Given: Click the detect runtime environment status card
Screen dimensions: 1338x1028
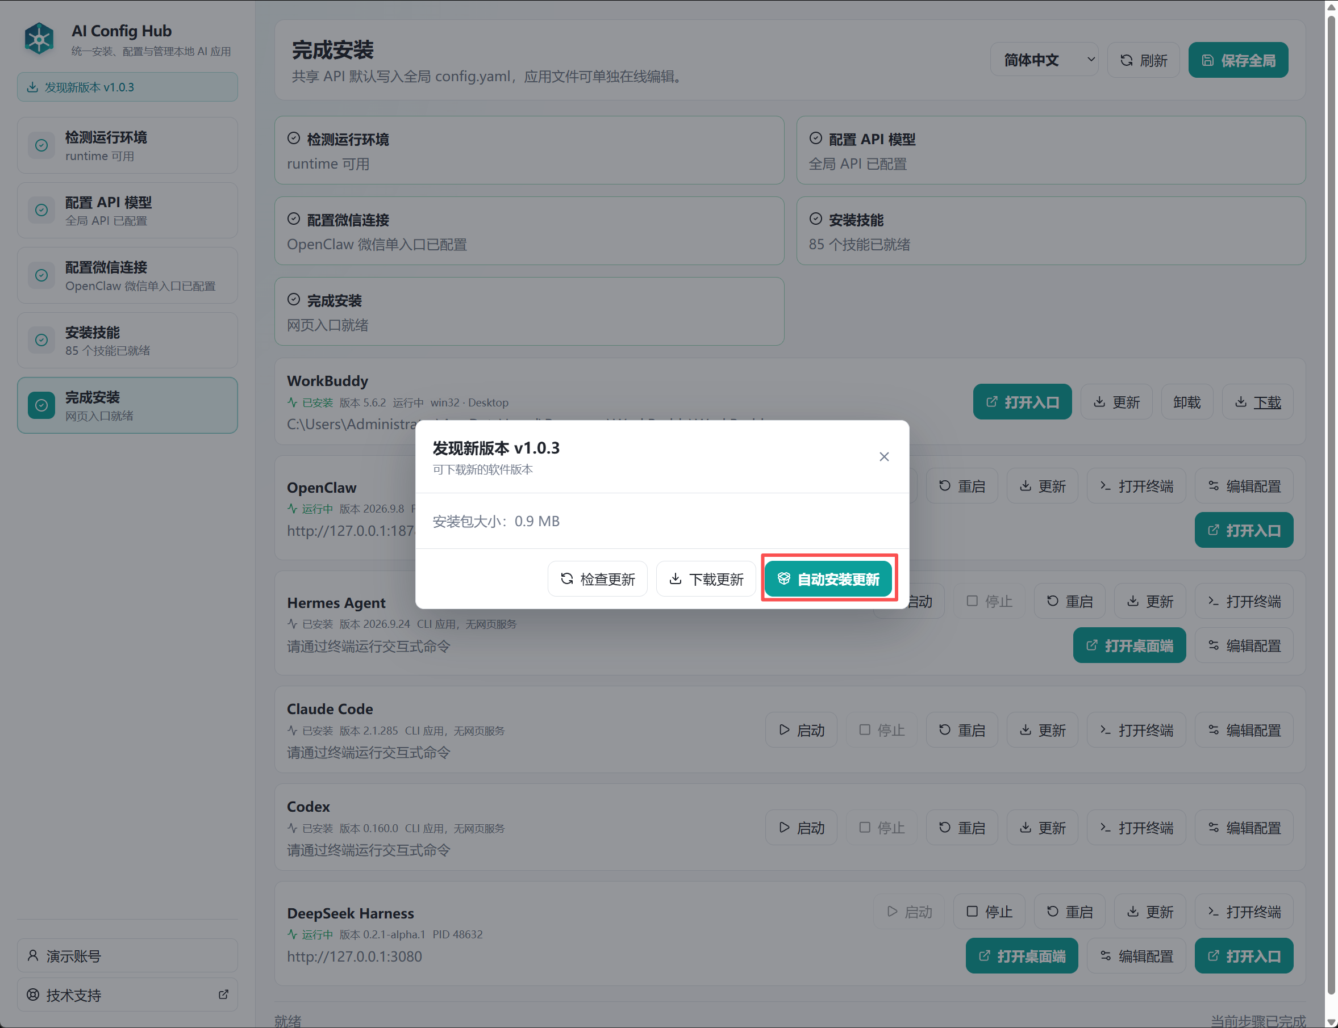Looking at the screenshot, I should point(529,150).
